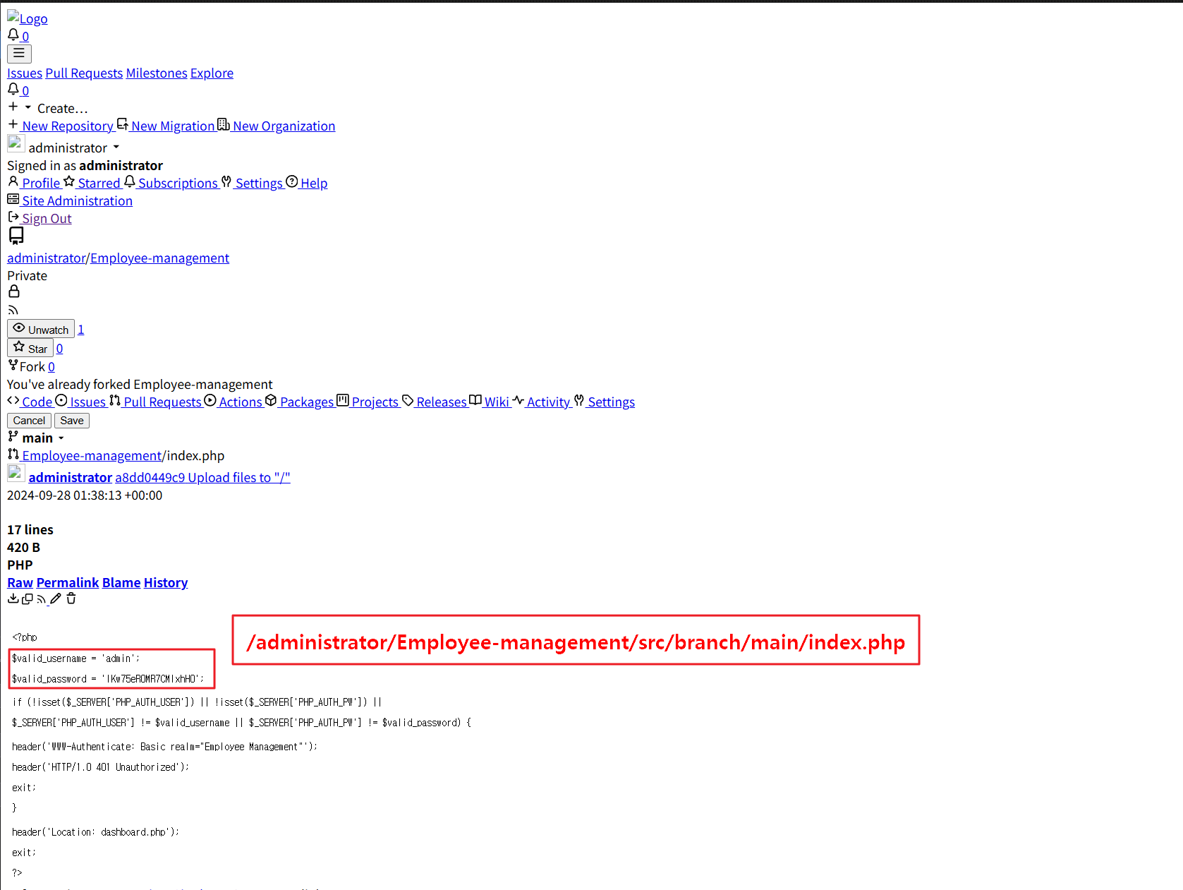The image size is (1183, 890).
Task: Click the pencil edit file icon
Action: pyautogui.click(x=56, y=599)
